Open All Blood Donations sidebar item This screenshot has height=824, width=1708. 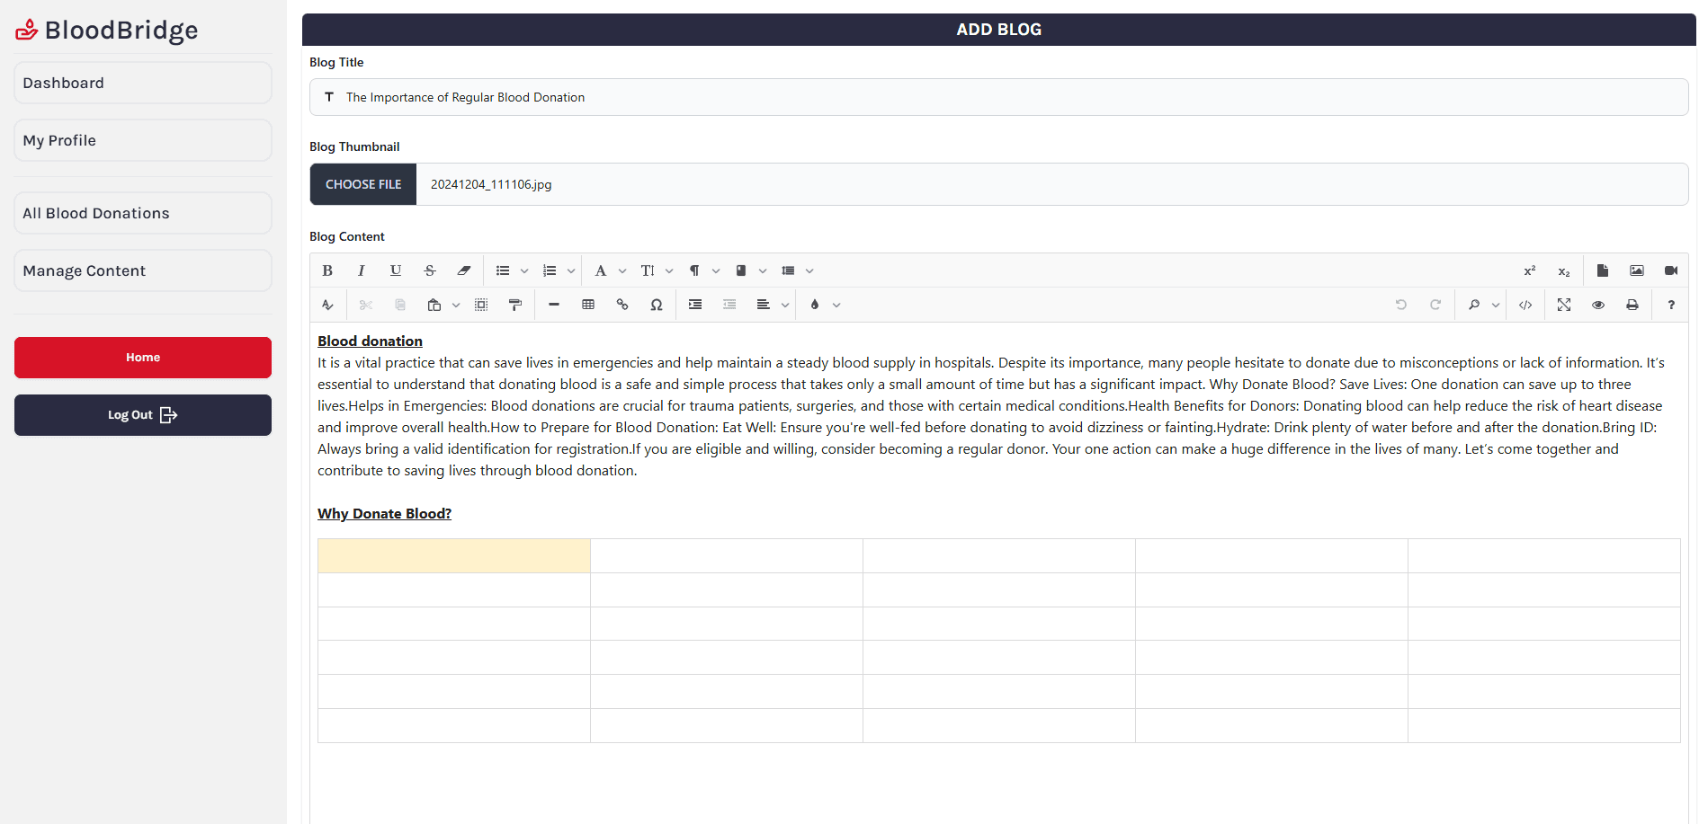(143, 213)
